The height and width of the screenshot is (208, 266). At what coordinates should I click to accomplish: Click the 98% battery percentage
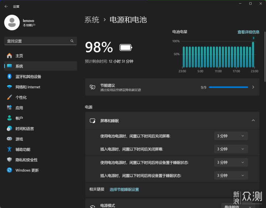click(x=99, y=47)
